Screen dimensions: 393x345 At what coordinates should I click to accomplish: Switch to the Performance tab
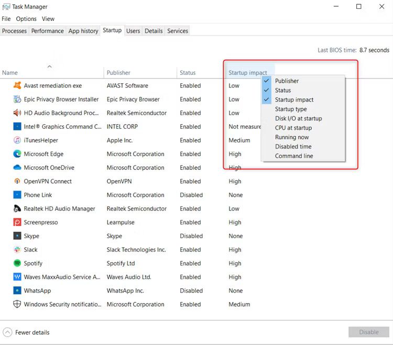click(47, 31)
